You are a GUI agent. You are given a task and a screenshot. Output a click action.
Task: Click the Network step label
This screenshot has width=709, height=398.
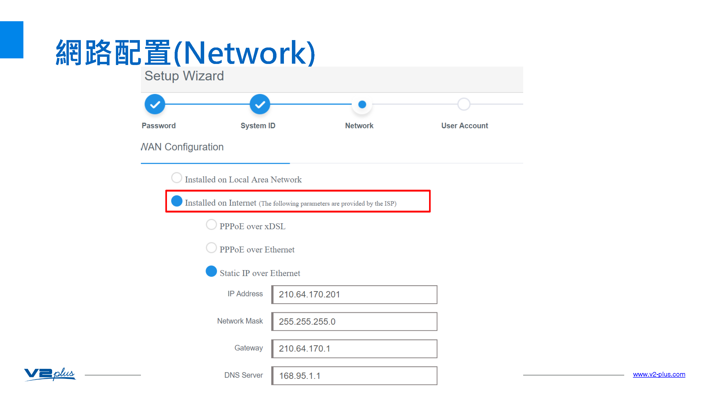[x=359, y=126]
